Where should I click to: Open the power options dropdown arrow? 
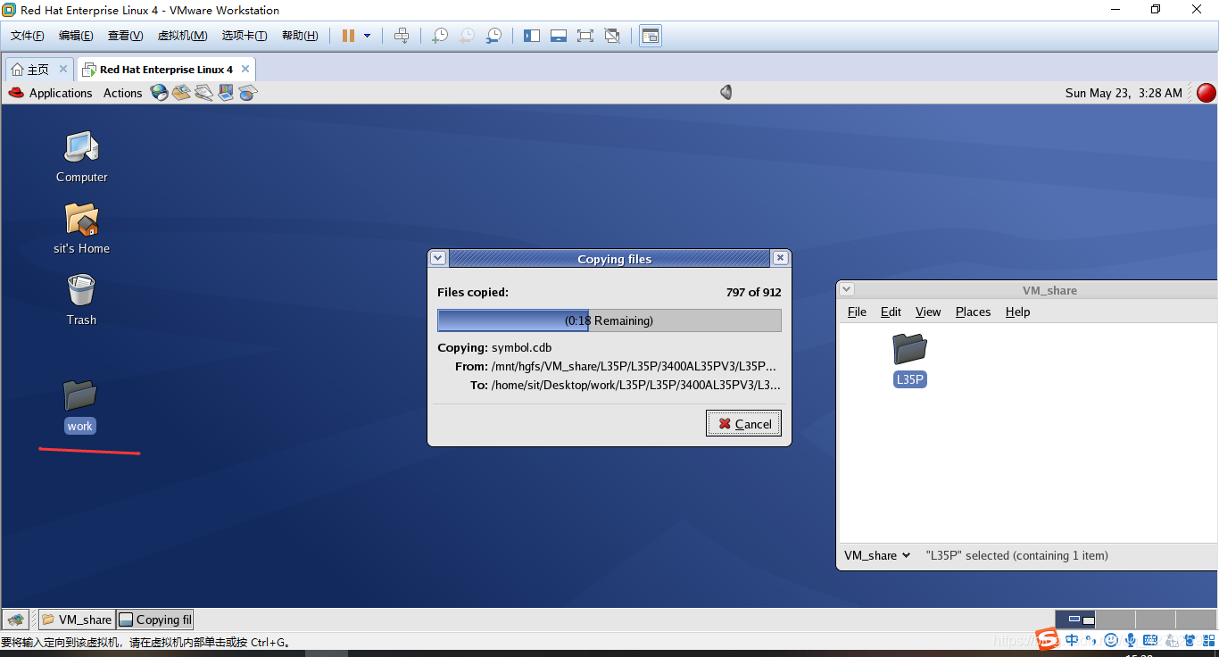pyautogui.click(x=367, y=36)
